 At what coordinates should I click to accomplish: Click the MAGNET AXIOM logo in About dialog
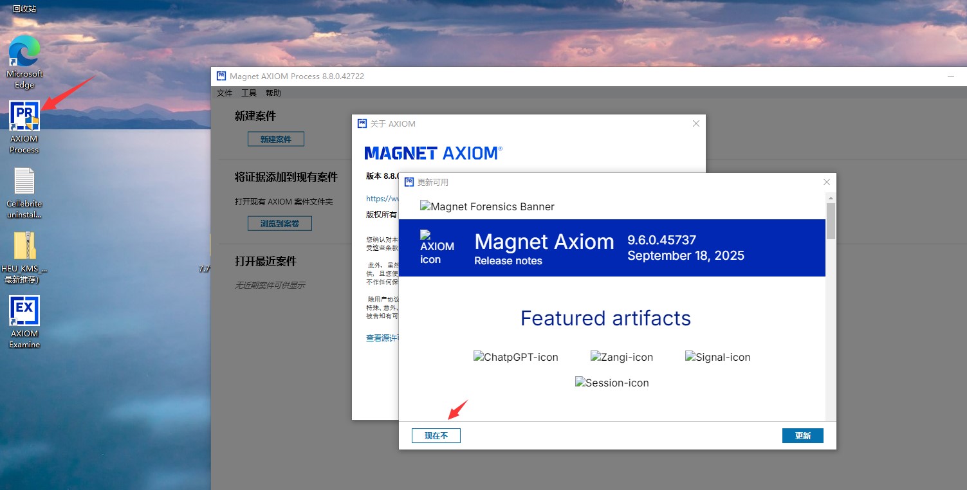pyautogui.click(x=433, y=153)
